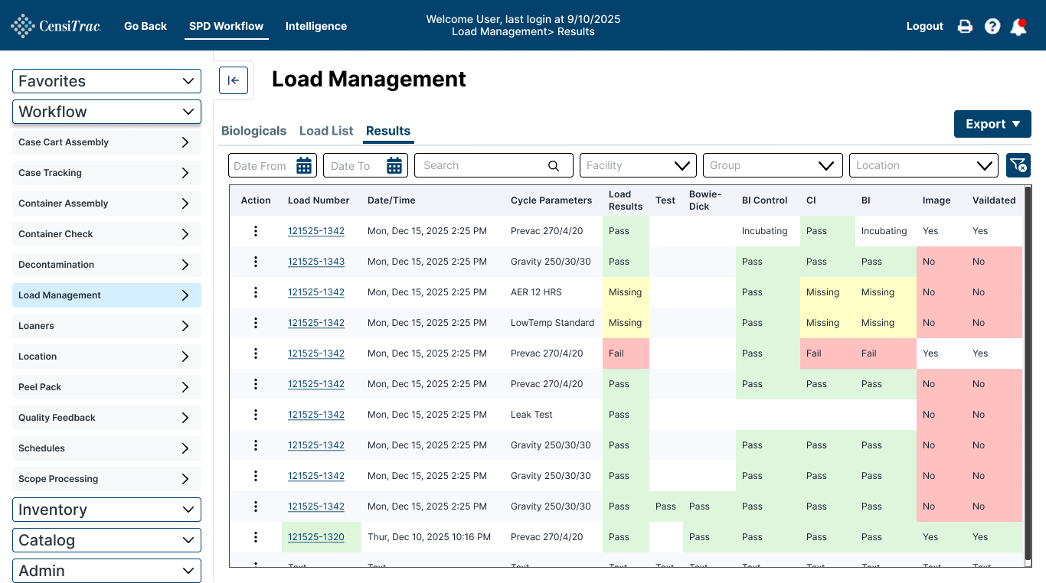1046x583 pixels.
Task: Click the Export button
Action: (992, 124)
